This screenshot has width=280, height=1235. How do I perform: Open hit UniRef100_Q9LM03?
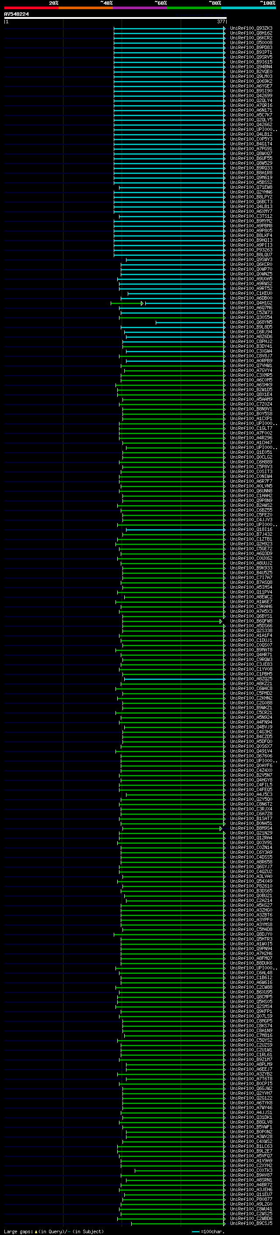251,76
